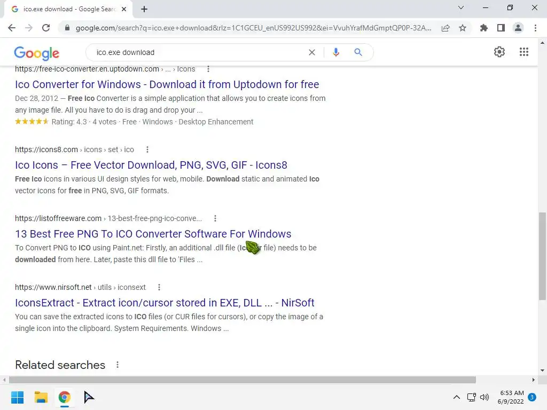The height and width of the screenshot is (410, 547).
Task: Click the ico.exe download search field
Action: (x=199, y=52)
